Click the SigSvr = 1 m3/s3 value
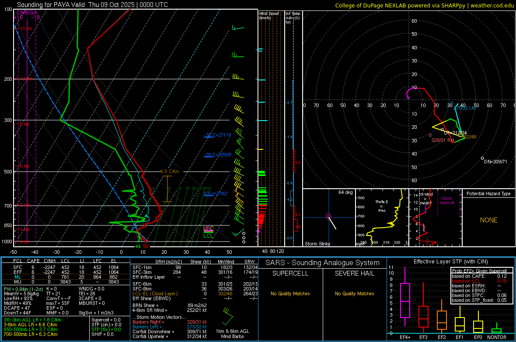Screen dimensions: 516x342 click(96, 313)
